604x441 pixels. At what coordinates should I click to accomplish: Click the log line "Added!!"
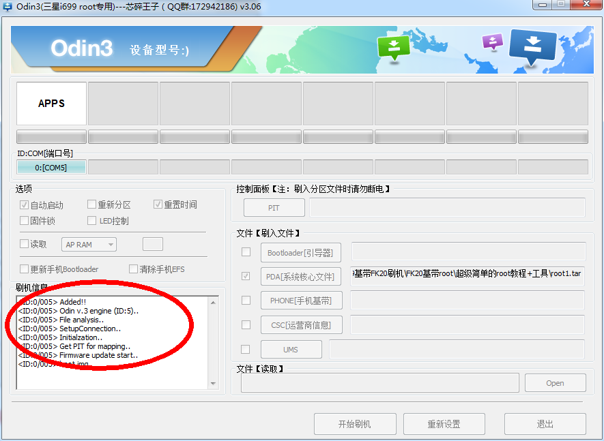52,302
